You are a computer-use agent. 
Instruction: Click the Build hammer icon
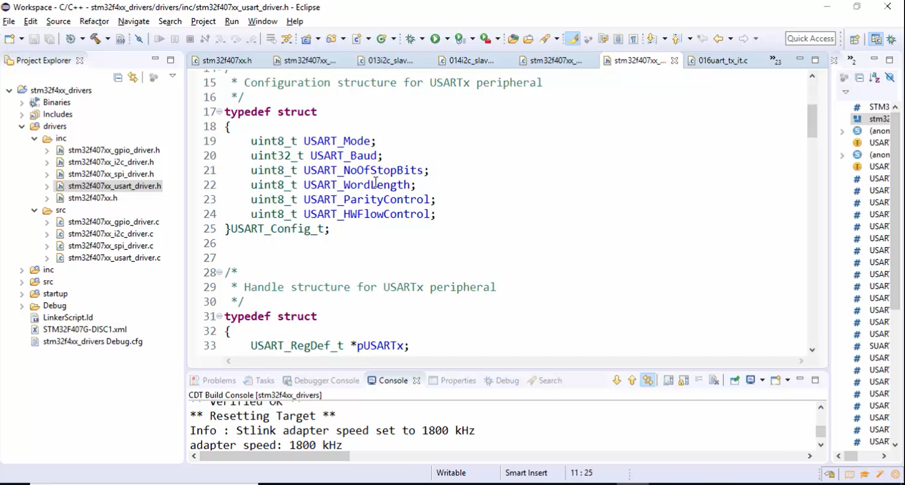point(95,39)
